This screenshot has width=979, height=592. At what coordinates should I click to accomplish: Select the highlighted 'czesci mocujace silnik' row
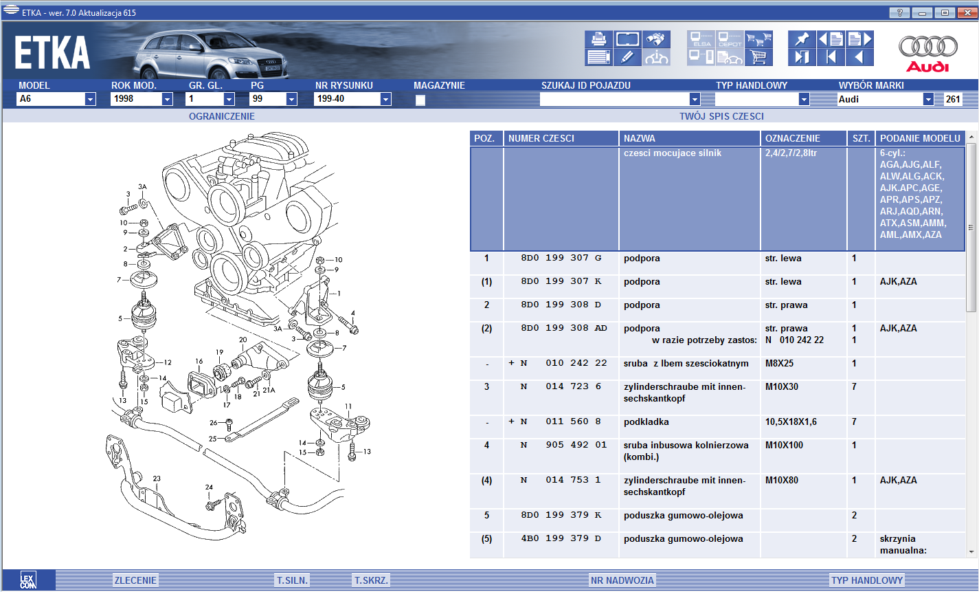717,199
